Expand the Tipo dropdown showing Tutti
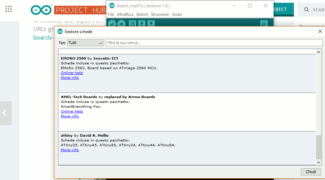The image size is (325, 180). click(x=86, y=43)
